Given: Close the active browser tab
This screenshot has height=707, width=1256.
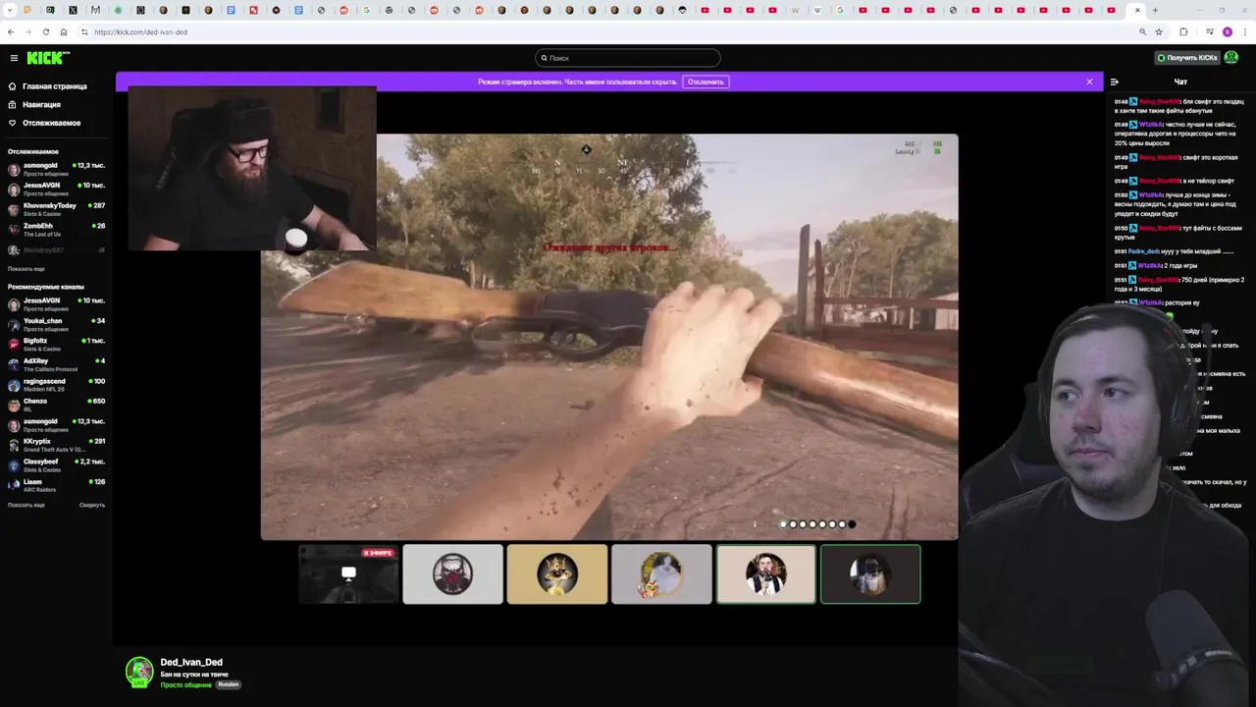Looking at the screenshot, I should point(1137,10).
